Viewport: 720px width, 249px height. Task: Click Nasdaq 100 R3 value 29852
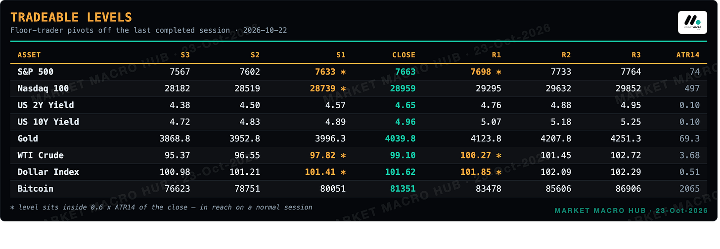[x=628, y=88]
